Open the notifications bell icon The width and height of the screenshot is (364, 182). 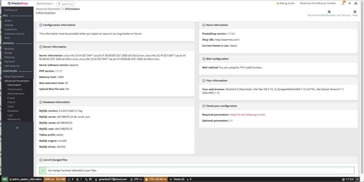click(x=343, y=3)
